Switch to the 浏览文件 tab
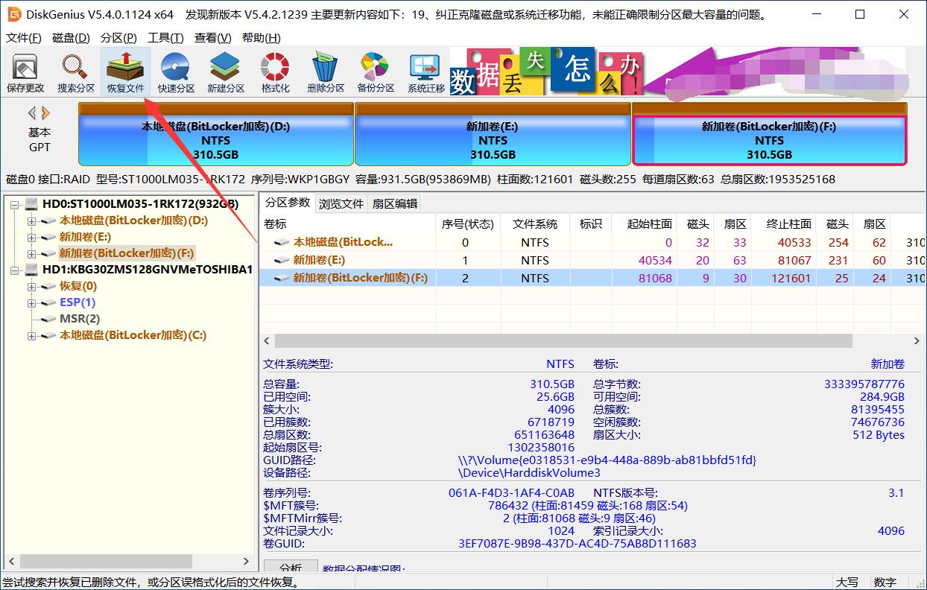Viewport: 927px width, 590px height. point(341,203)
